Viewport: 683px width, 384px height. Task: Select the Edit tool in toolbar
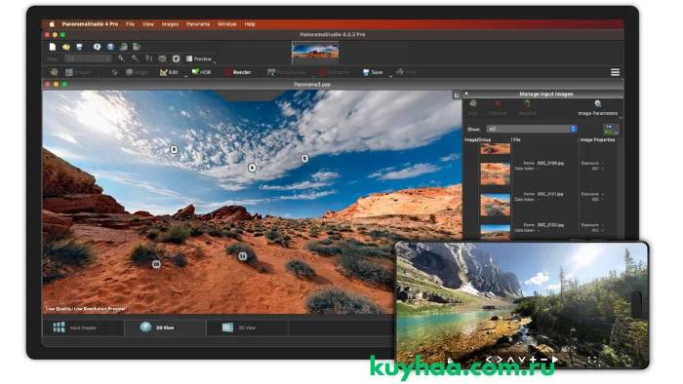point(169,72)
